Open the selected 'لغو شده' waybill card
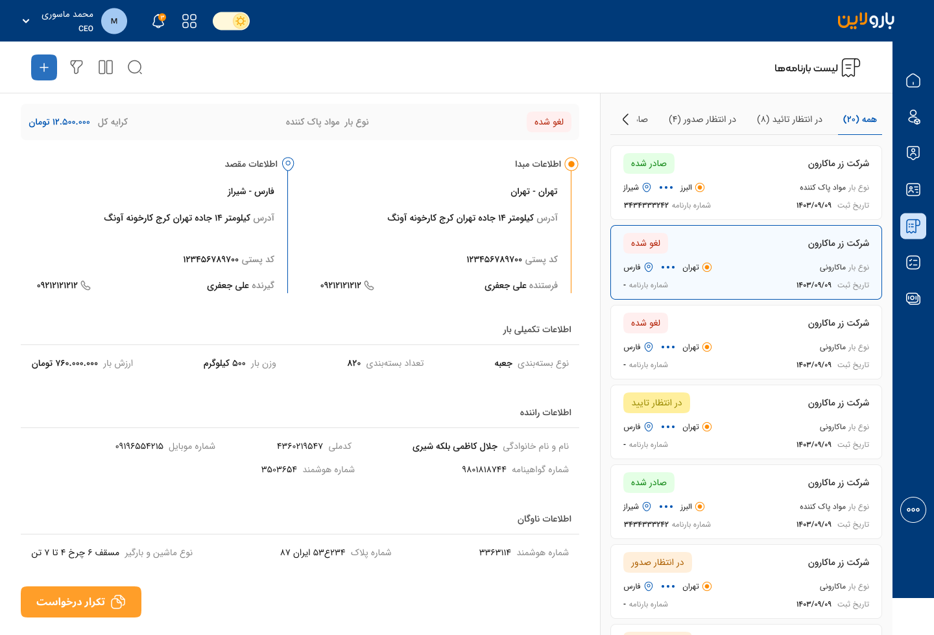 [746, 263]
